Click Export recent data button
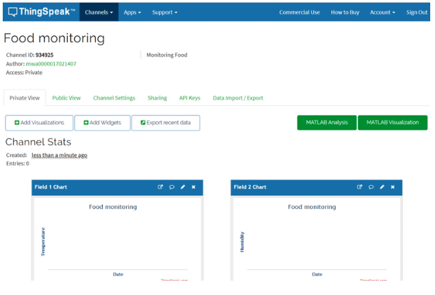Image resolution: width=435 pixels, height=295 pixels. (166, 123)
